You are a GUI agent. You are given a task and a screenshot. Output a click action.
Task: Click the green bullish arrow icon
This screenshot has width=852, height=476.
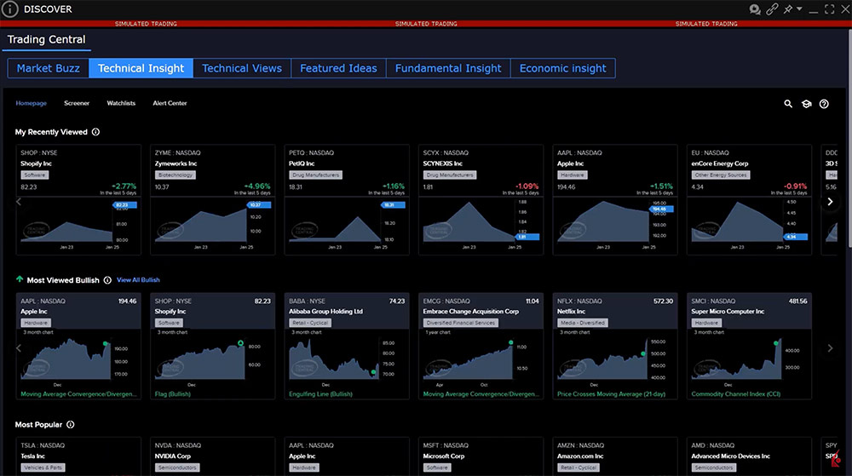click(20, 279)
